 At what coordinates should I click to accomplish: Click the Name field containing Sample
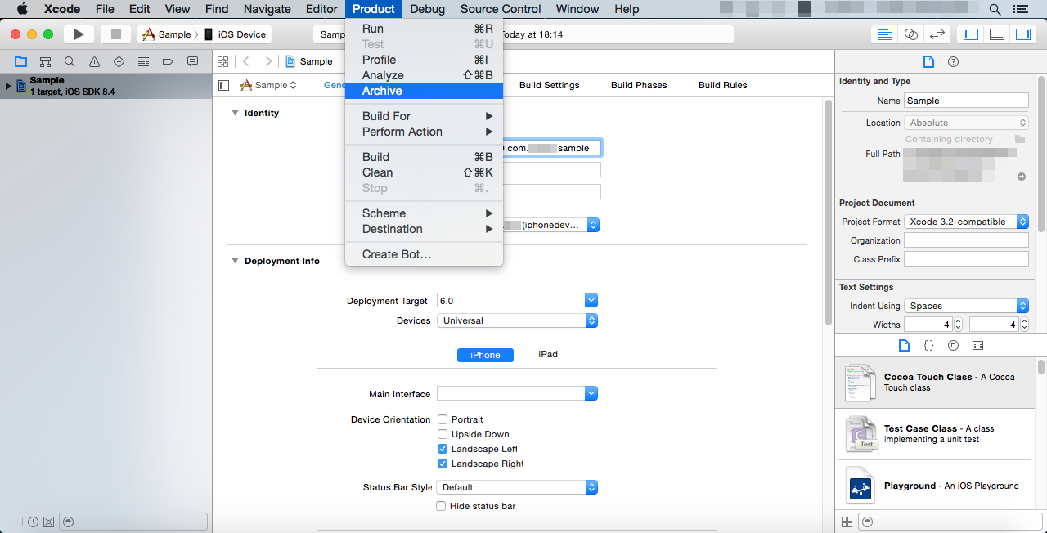(966, 101)
